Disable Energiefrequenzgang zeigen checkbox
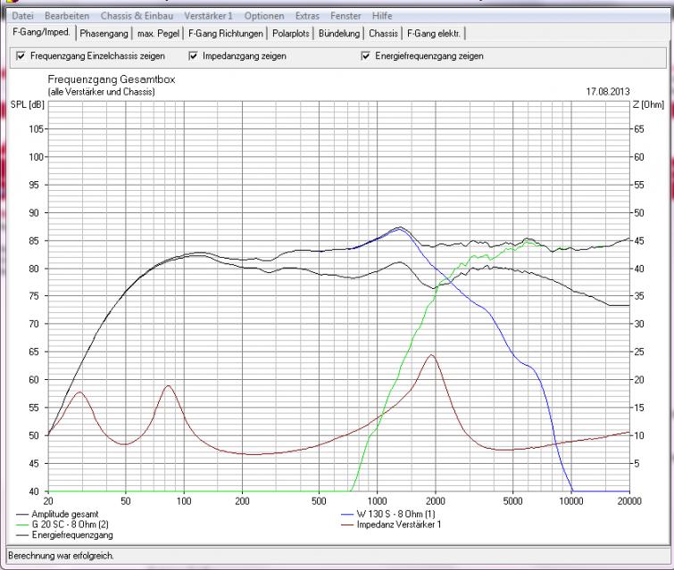Viewport: 674px width, 570px height. click(365, 56)
